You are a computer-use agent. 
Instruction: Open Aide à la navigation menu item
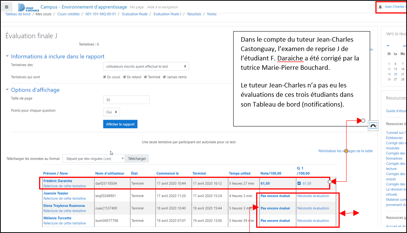click(x=162, y=7)
